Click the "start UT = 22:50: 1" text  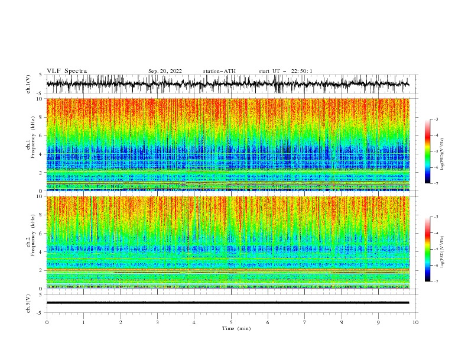pyautogui.click(x=285, y=71)
